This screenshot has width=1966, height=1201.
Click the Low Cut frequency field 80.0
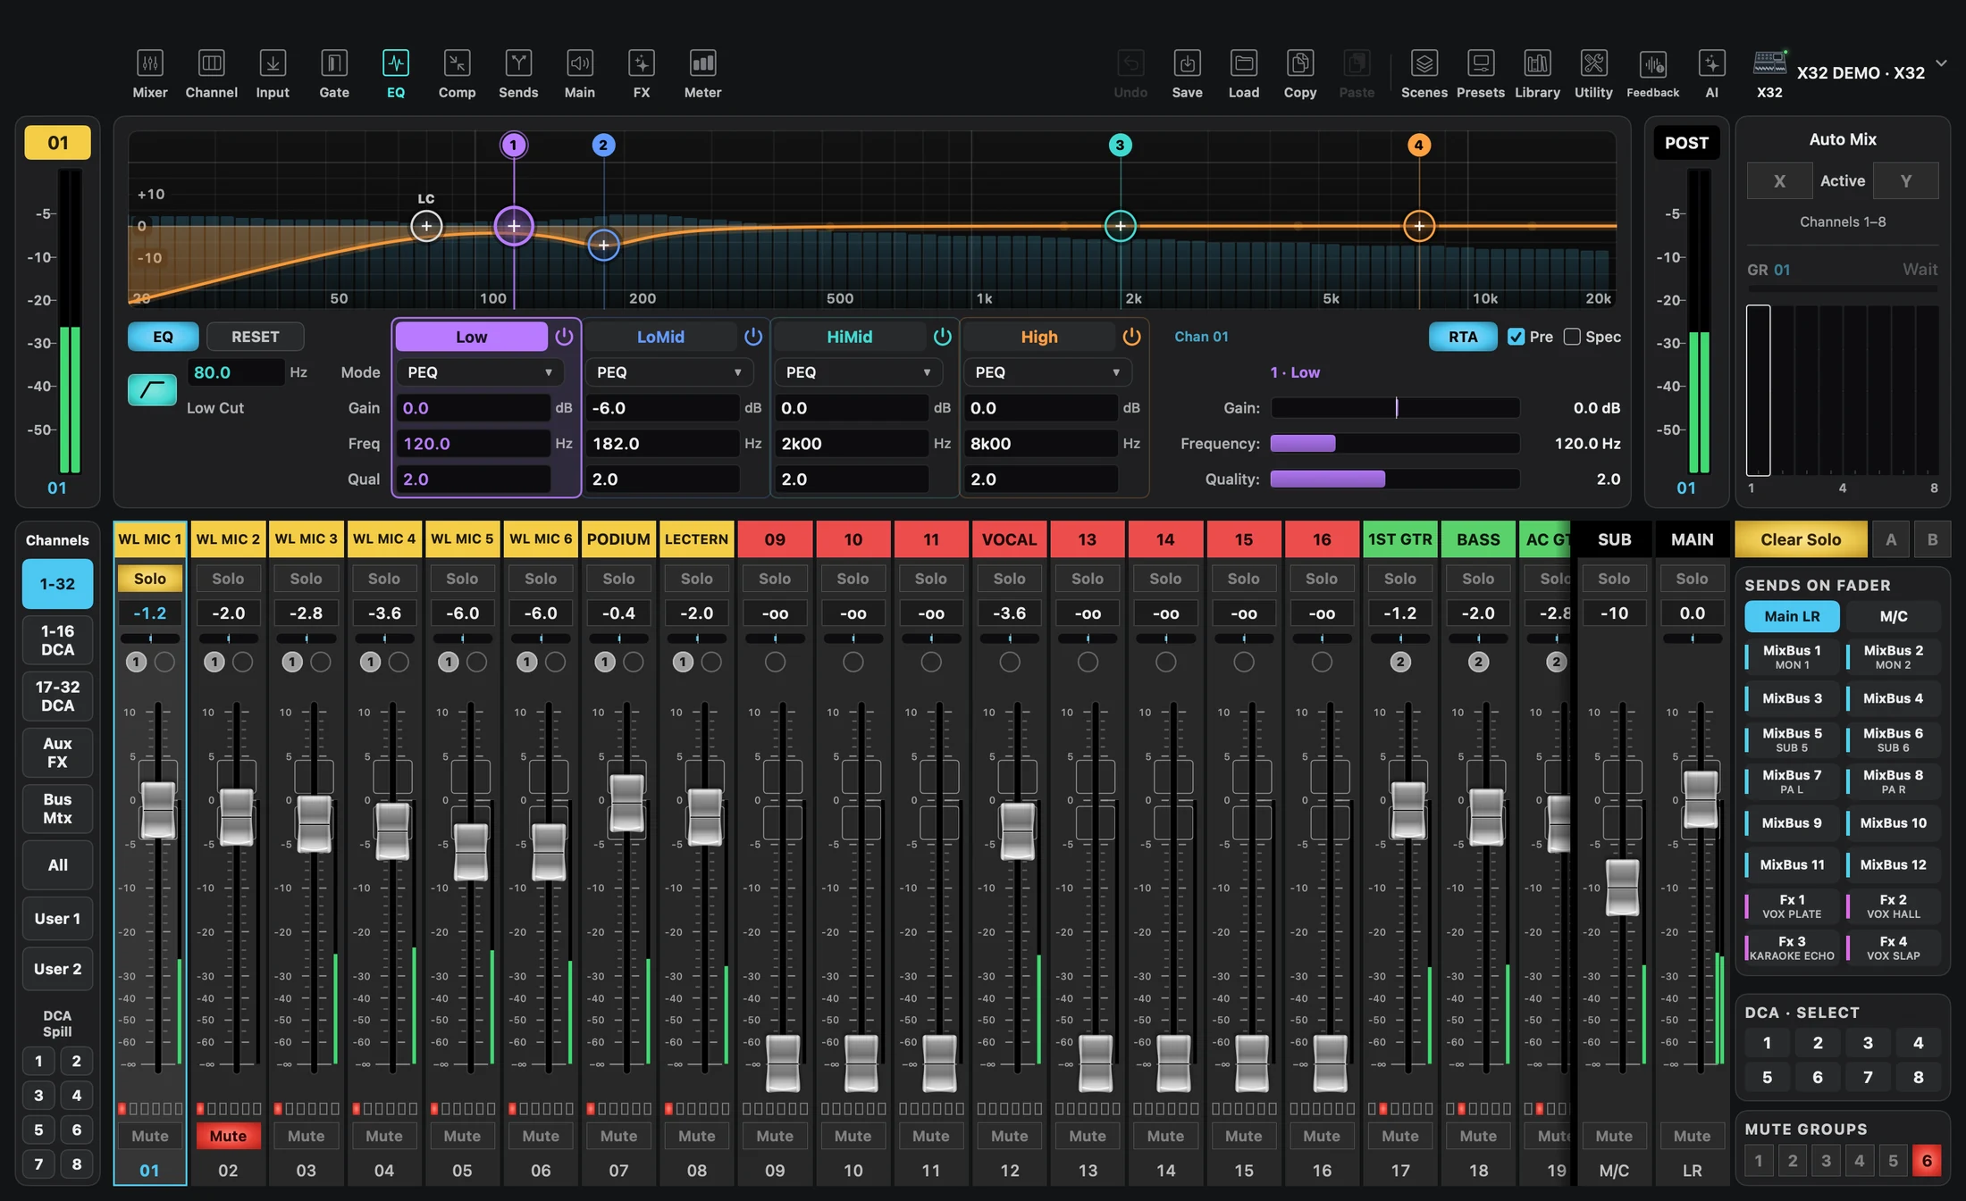pos(235,372)
